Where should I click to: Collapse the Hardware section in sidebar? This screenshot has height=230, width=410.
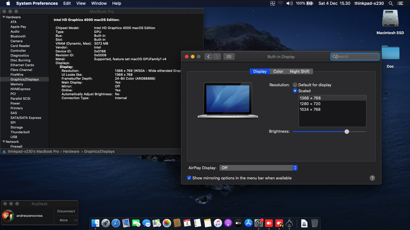4,17
